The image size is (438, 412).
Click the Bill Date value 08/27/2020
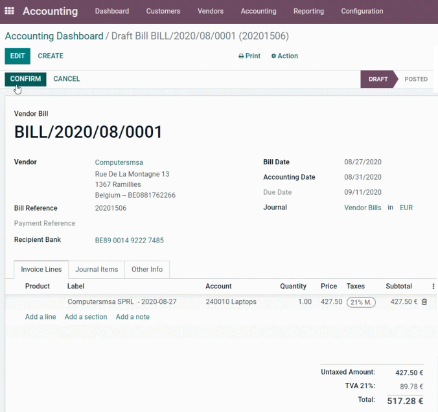363,162
